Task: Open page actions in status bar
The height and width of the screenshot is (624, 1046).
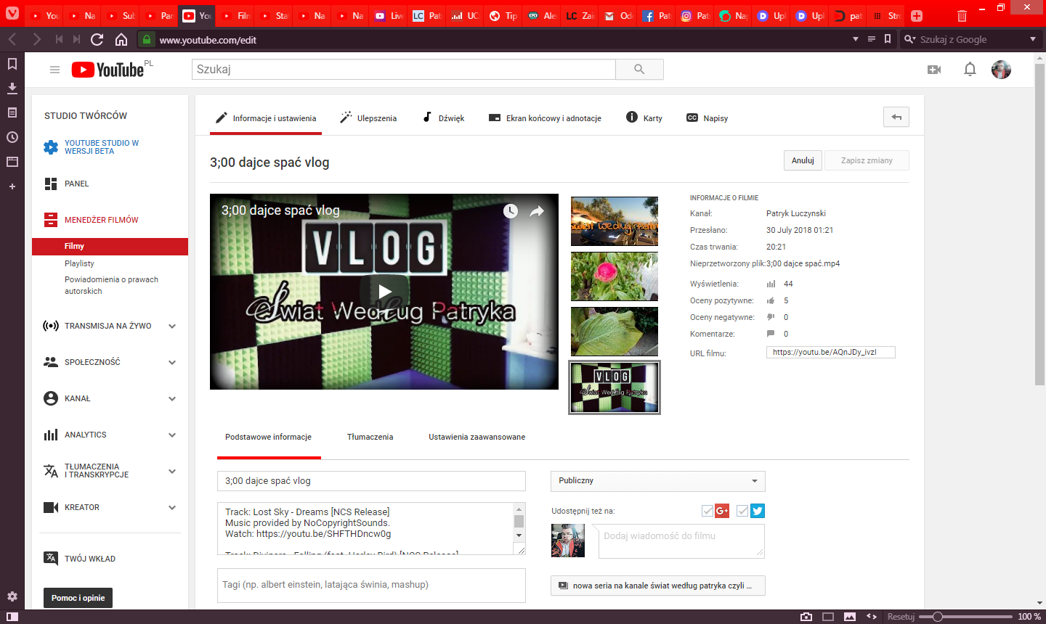Action: [x=872, y=617]
